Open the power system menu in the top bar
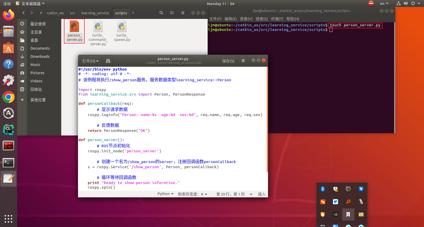Screen dimensions: 424x227 pyautogui.click(x=416, y=4)
